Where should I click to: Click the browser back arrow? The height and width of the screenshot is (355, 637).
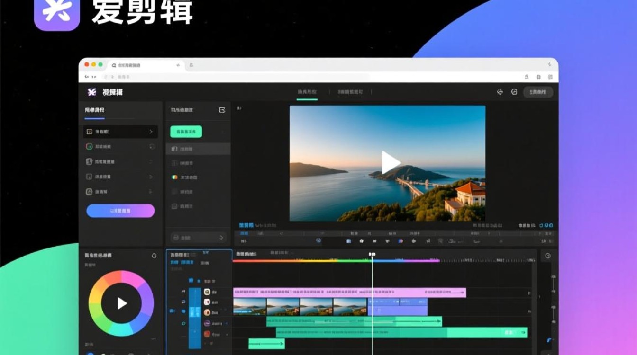pyautogui.click(x=87, y=77)
